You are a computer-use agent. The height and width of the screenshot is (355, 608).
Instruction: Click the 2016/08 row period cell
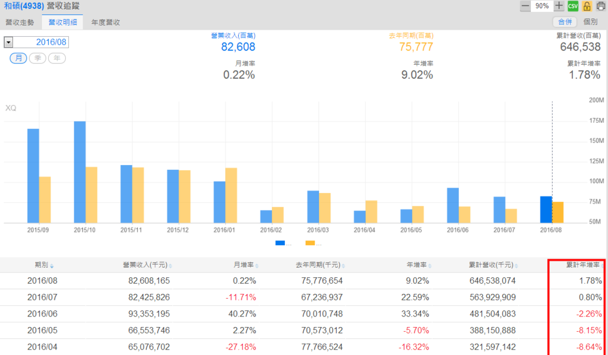[x=42, y=281]
